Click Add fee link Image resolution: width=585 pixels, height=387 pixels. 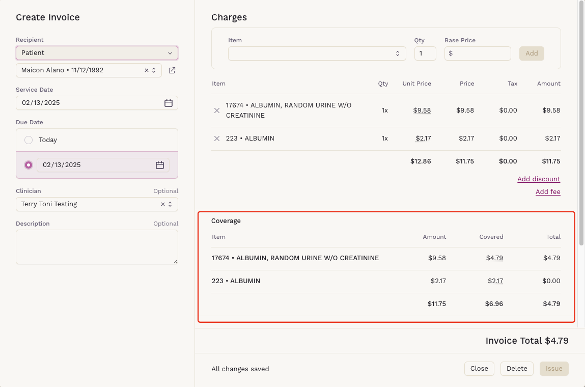click(548, 192)
